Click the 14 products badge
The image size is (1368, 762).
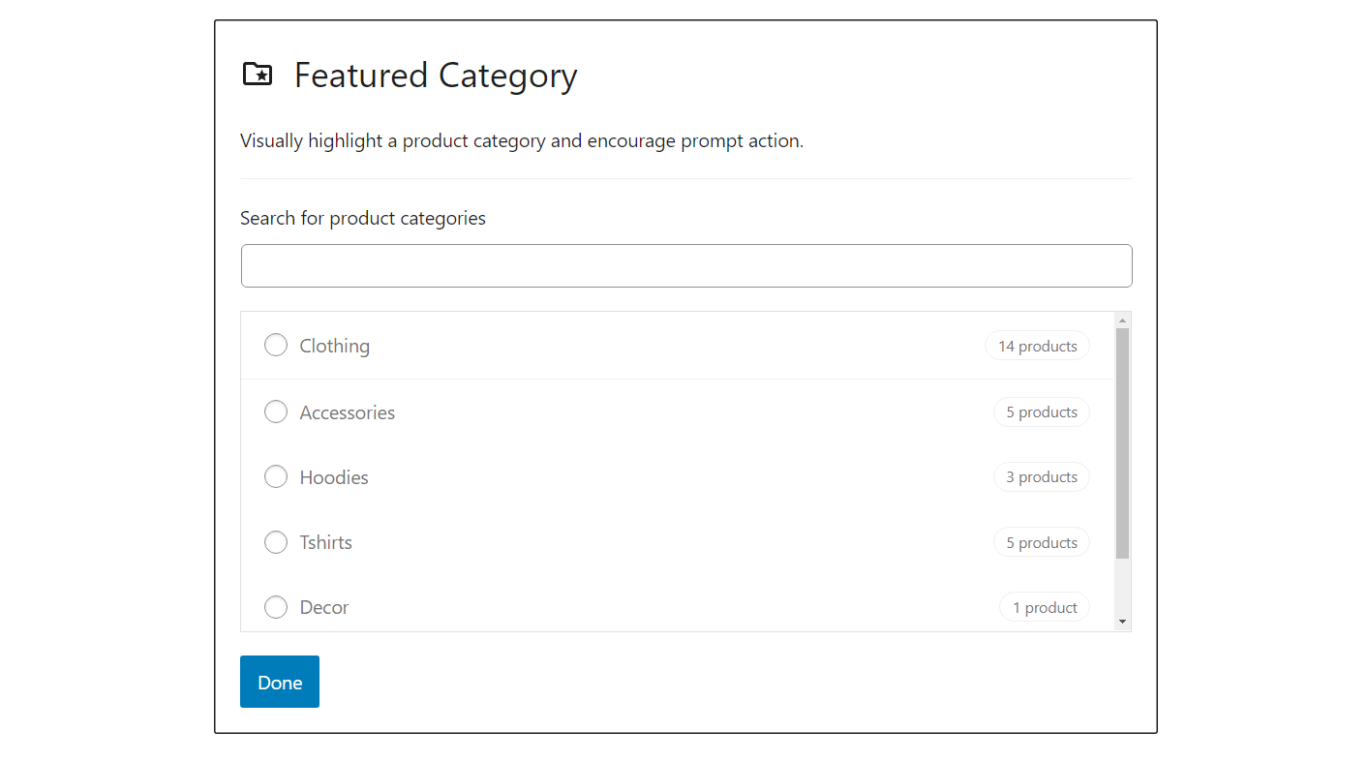click(x=1037, y=346)
